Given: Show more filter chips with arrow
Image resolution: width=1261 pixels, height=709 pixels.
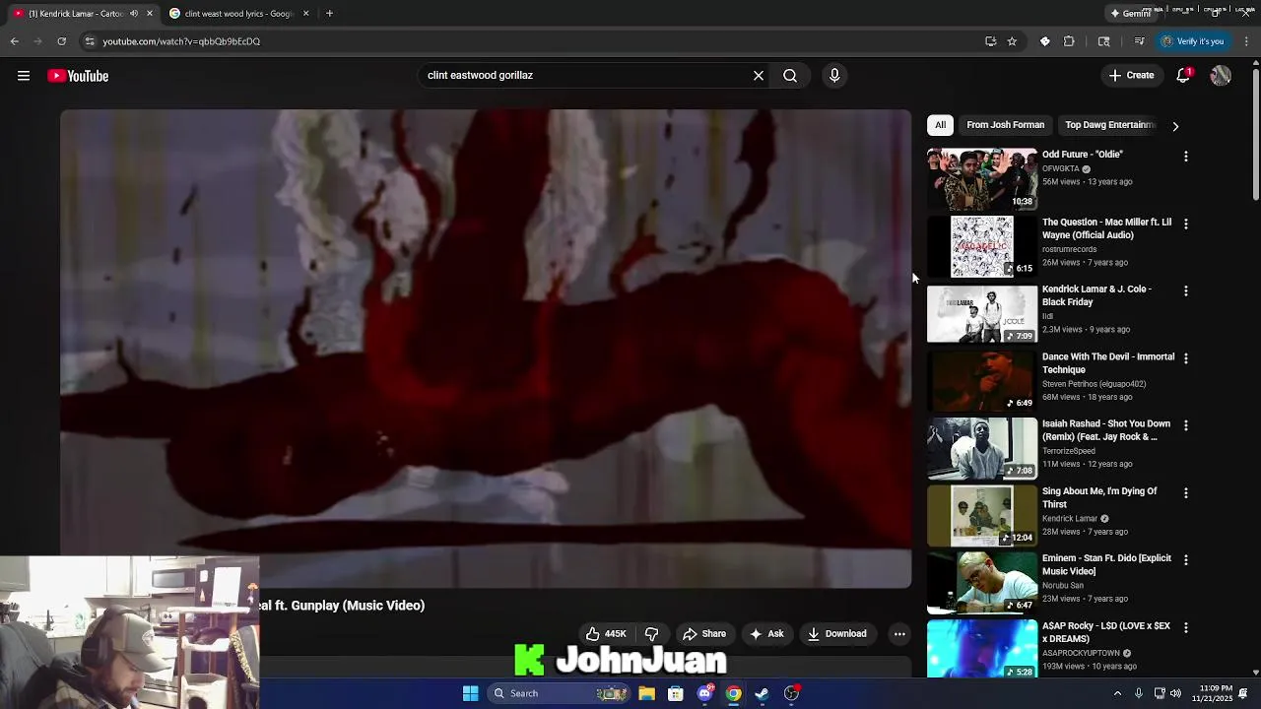Looking at the screenshot, I should (x=1175, y=126).
